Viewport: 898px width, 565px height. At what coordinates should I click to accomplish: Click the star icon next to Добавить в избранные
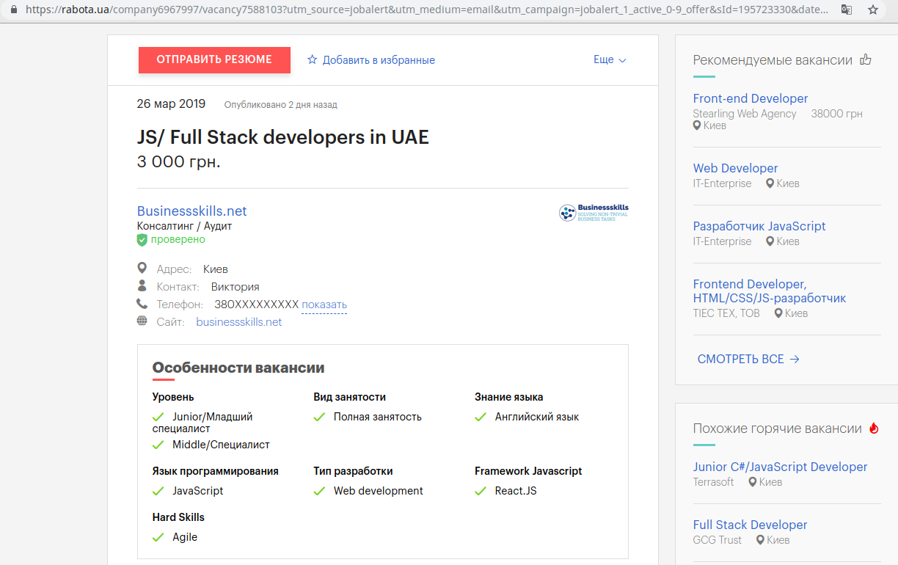pos(313,60)
